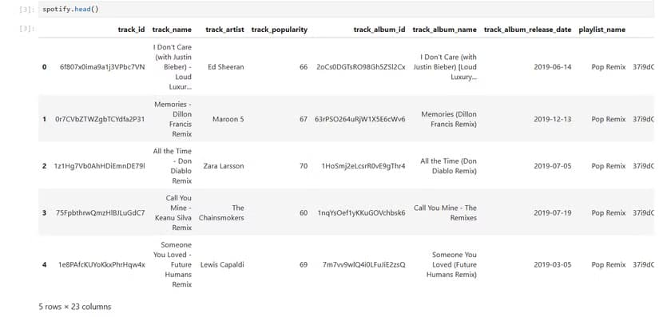The width and height of the screenshot is (659, 317).
Task: Select the track_album_release_date column header
Action: point(528,30)
